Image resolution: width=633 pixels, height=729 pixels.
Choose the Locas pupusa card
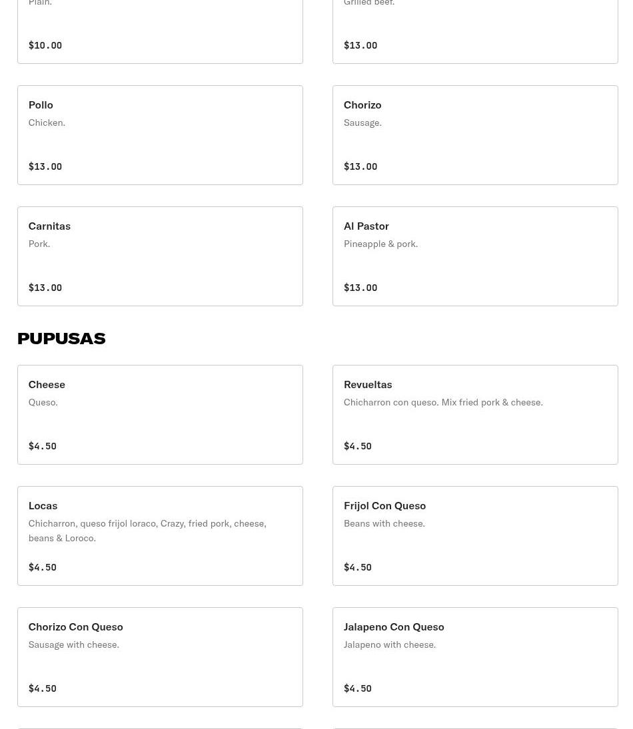point(160,536)
